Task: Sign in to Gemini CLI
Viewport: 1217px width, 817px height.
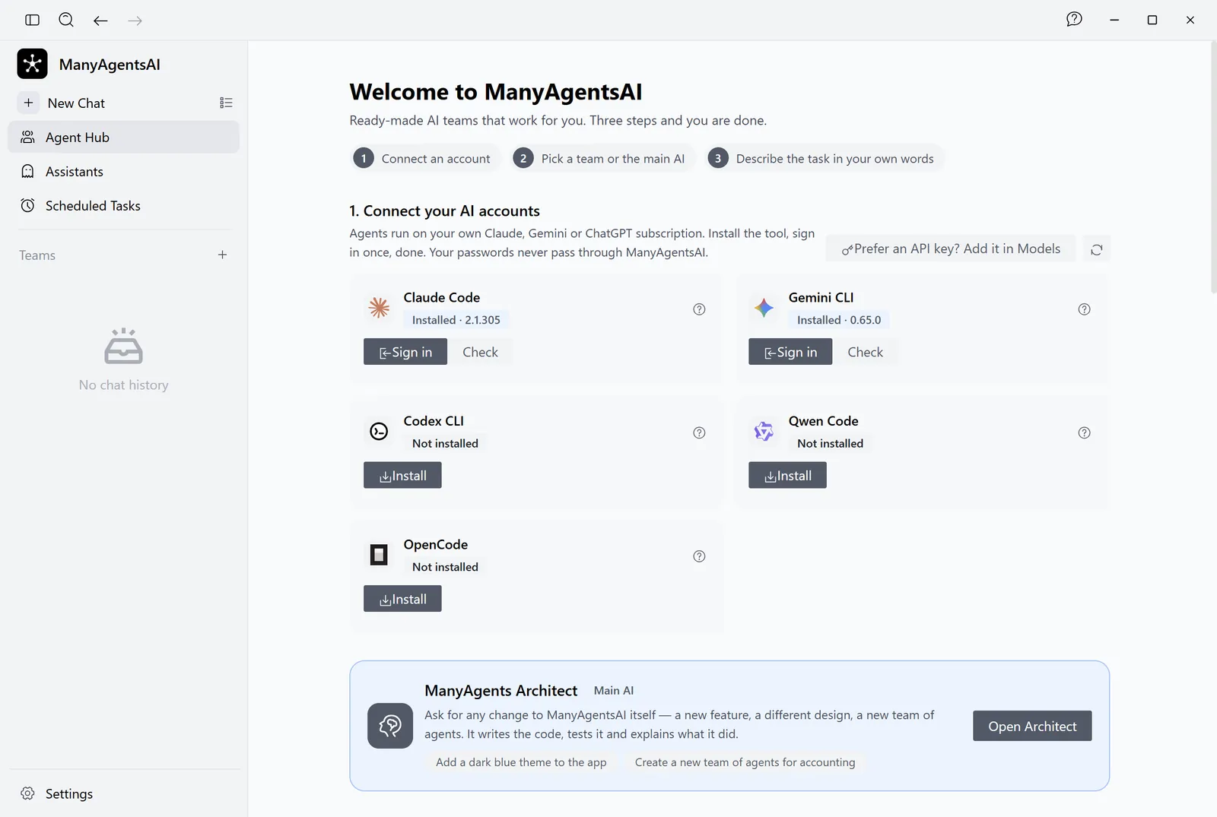Action: (790, 352)
